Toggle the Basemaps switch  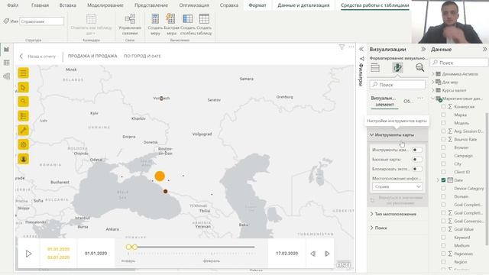click(x=417, y=160)
